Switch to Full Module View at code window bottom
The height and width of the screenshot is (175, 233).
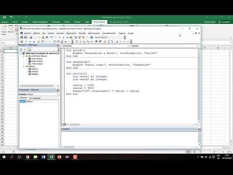click(x=65, y=124)
